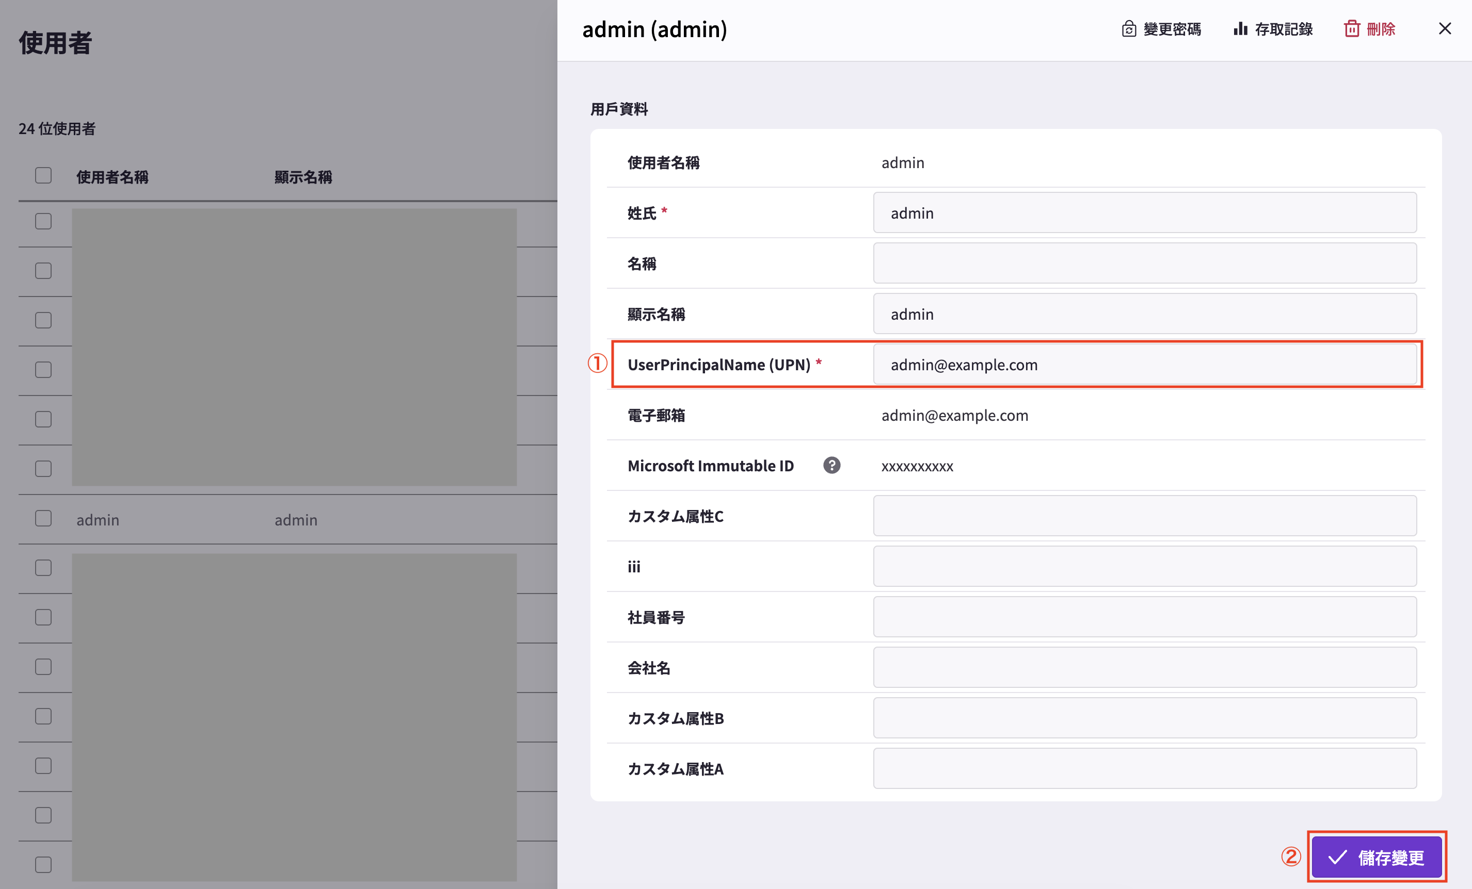
Task: Focus the 会社名 input field
Action: pyautogui.click(x=1145, y=667)
